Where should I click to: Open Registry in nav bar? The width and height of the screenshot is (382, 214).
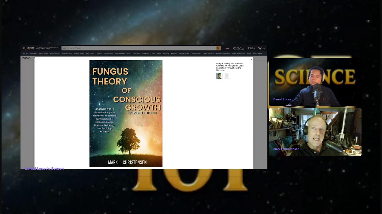coord(166,53)
